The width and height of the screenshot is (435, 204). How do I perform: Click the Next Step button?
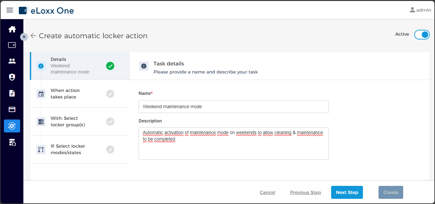pos(347,192)
